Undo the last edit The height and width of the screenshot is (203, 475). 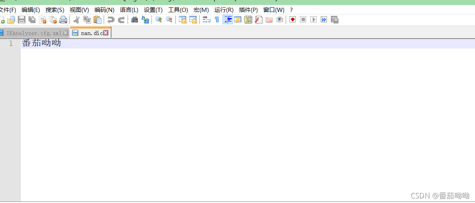click(x=111, y=20)
